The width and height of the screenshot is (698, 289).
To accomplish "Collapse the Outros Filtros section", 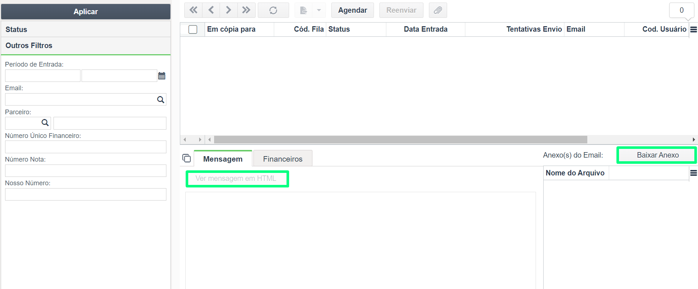I will [x=86, y=45].
